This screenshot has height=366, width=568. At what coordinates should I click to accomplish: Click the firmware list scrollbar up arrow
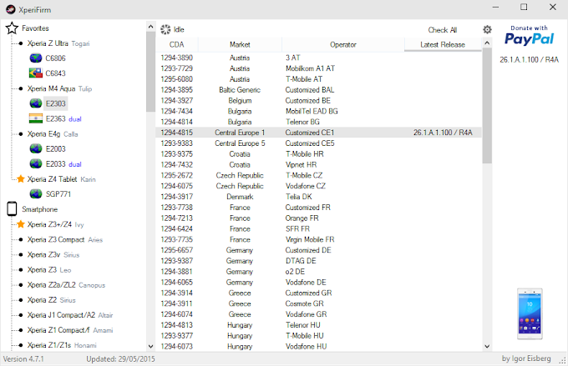point(487,43)
